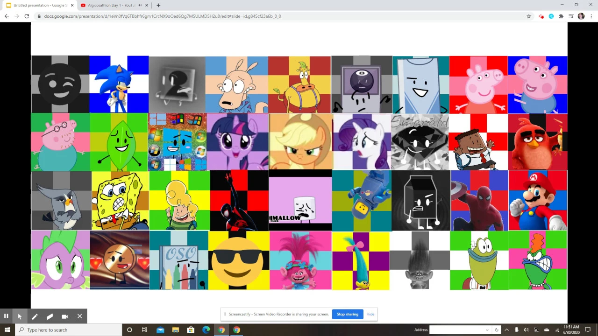Select the Screencastify eraser tool

tap(50, 316)
